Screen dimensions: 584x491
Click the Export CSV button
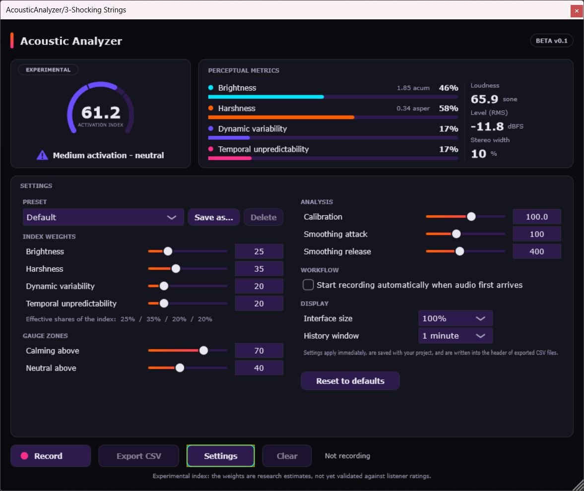pos(138,456)
